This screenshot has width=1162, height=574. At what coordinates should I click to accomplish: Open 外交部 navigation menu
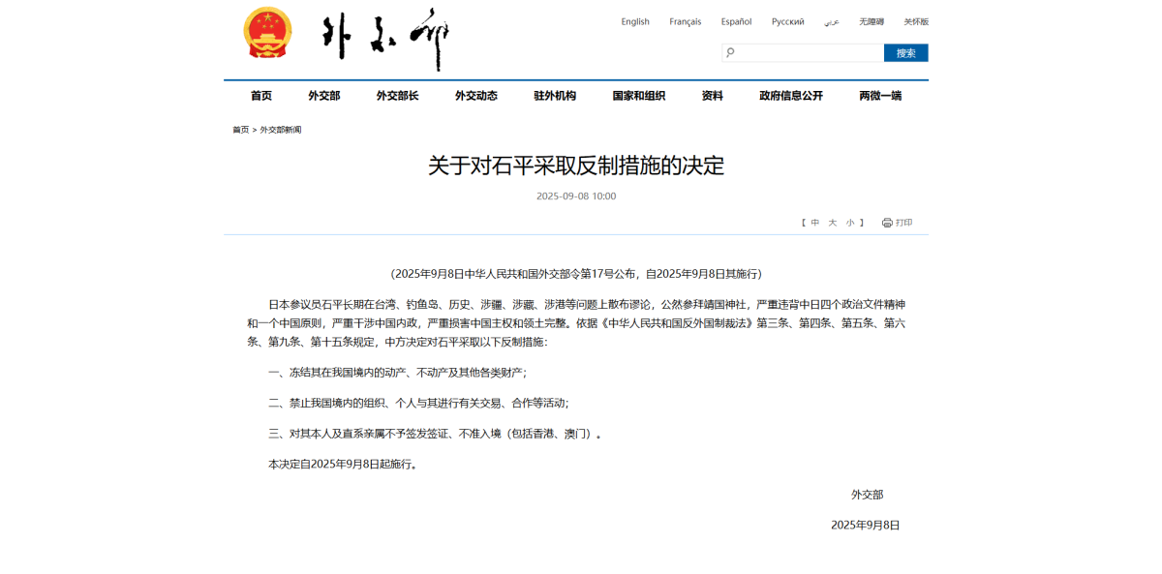[x=324, y=96]
